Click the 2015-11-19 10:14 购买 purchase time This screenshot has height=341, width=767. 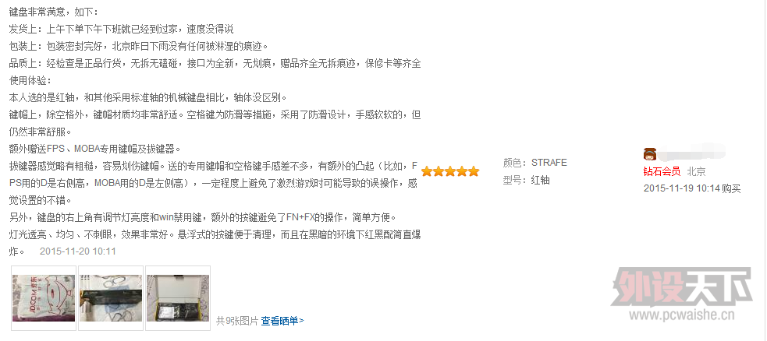coord(692,188)
